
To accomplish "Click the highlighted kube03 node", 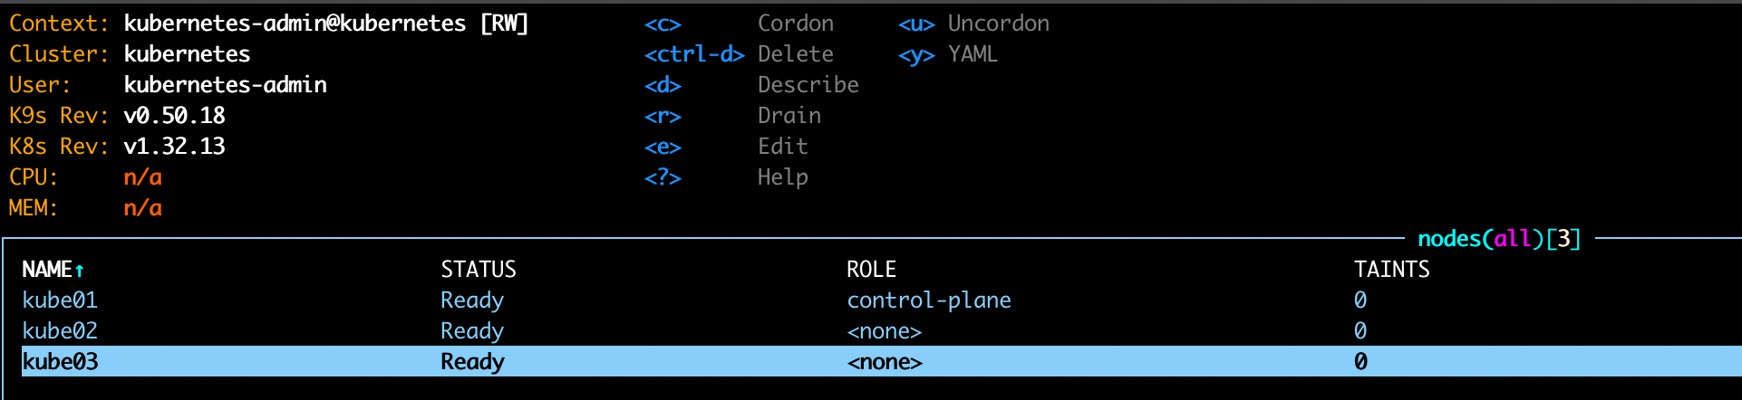I will pos(60,362).
